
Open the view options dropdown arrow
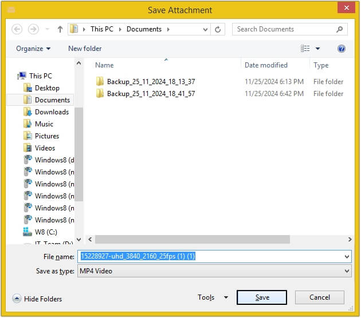click(317, 49)
